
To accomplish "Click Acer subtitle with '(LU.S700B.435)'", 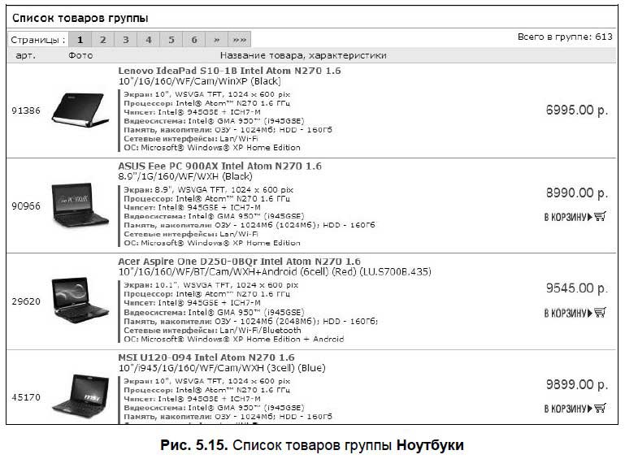I will (275, 271).
